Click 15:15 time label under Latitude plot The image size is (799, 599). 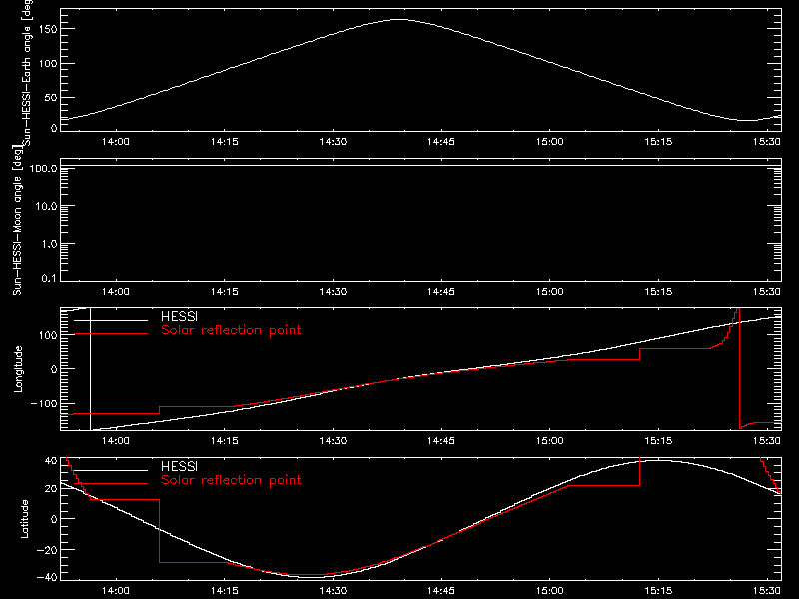pyautogui.click(x=658, y=591)
